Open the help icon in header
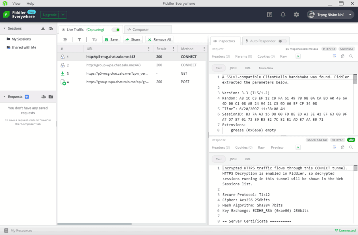Image resolution: width=358 pixels, height=235 pixels. (x=269, y=15)
